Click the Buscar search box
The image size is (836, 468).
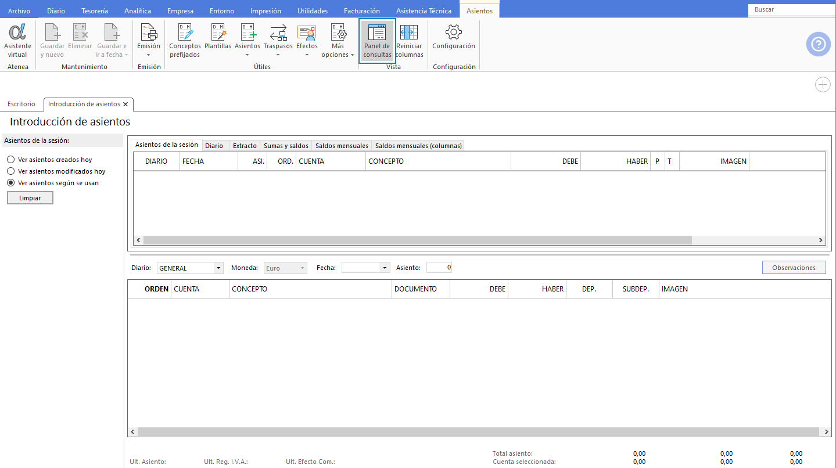pyautogui.click(x=792, y=10)
